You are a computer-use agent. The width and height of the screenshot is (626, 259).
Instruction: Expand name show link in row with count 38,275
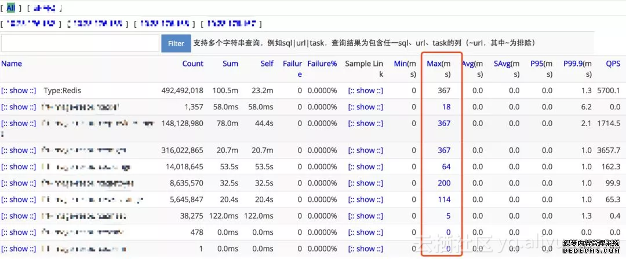(19, 216)
